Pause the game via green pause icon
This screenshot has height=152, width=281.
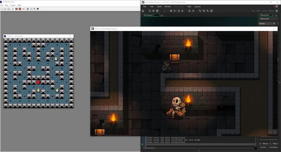point(16,9)
